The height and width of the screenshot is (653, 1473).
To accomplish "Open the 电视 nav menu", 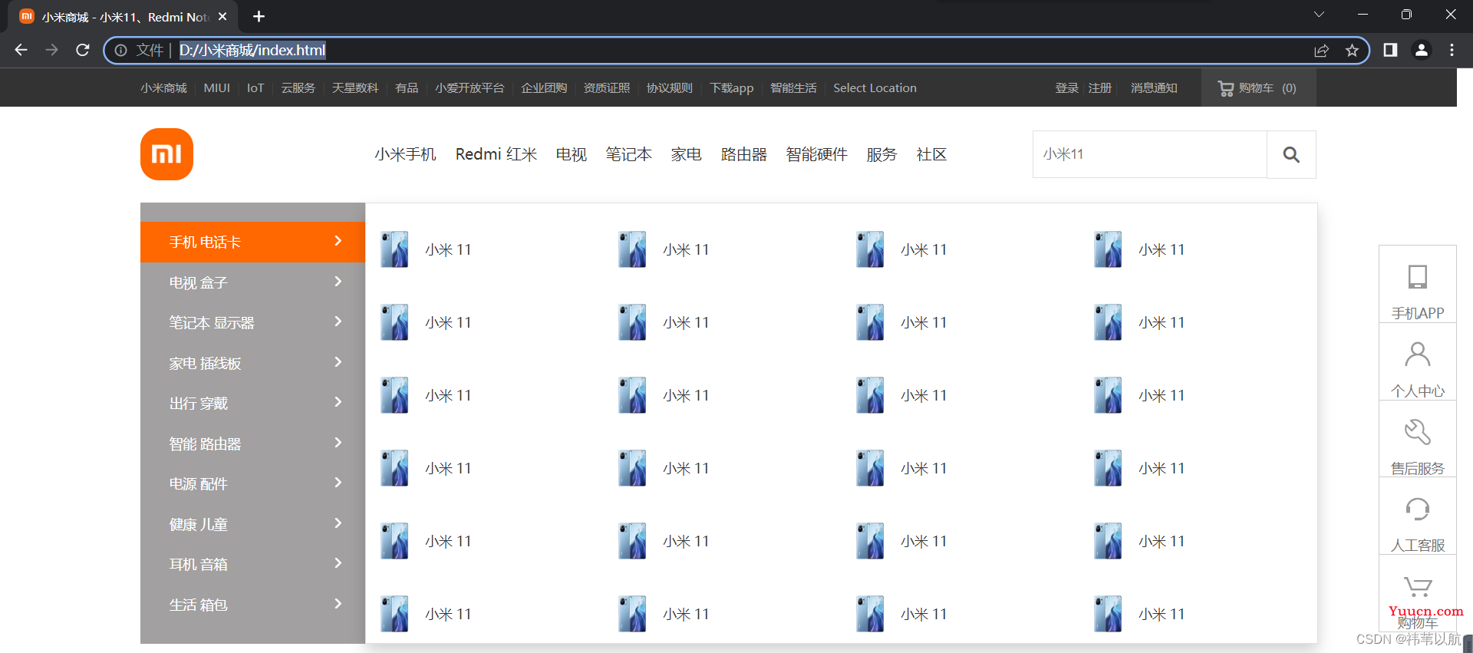I will pos(572,154).
